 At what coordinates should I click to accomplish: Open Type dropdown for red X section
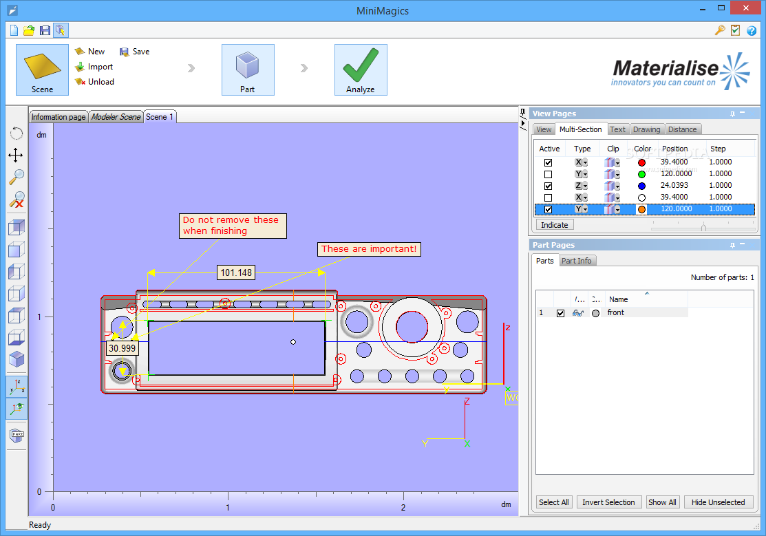[585, 162]
